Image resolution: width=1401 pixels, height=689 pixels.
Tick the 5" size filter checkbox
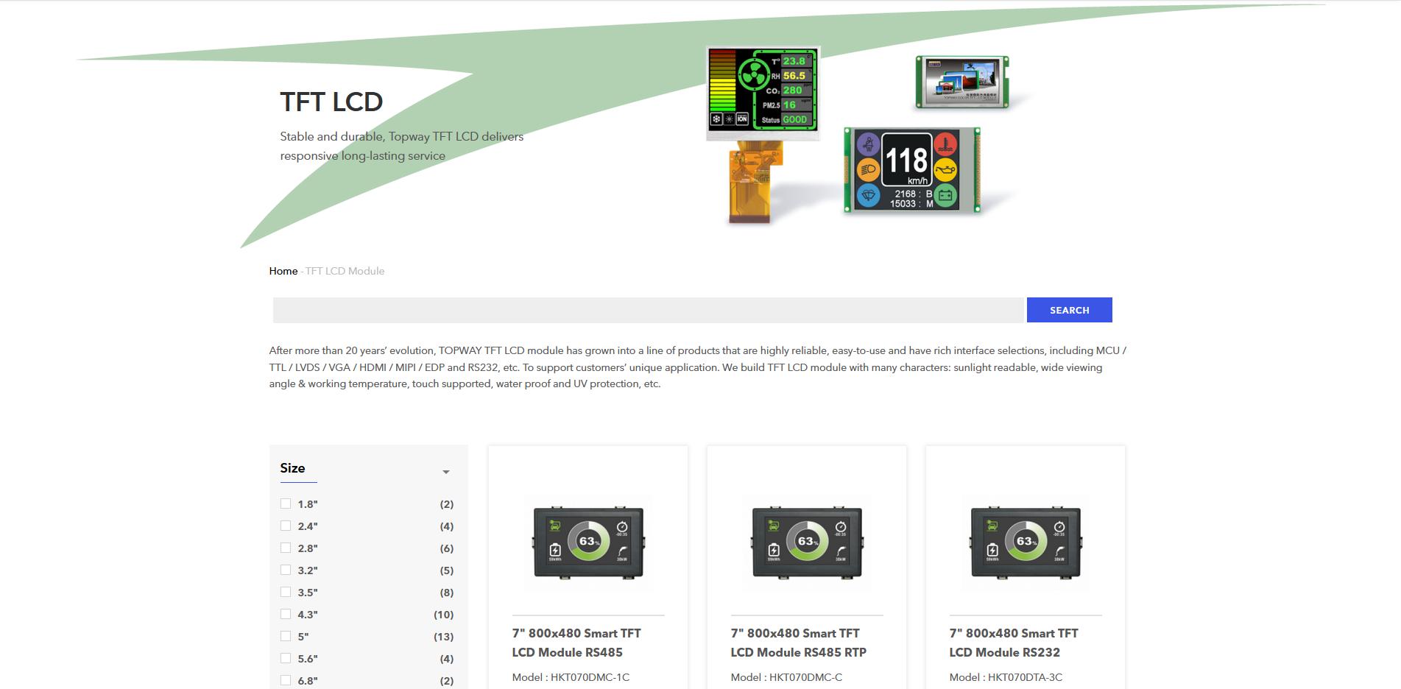286,636
